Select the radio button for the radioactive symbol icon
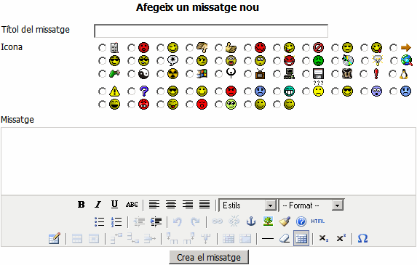417x265 pixels. [160, 74]
